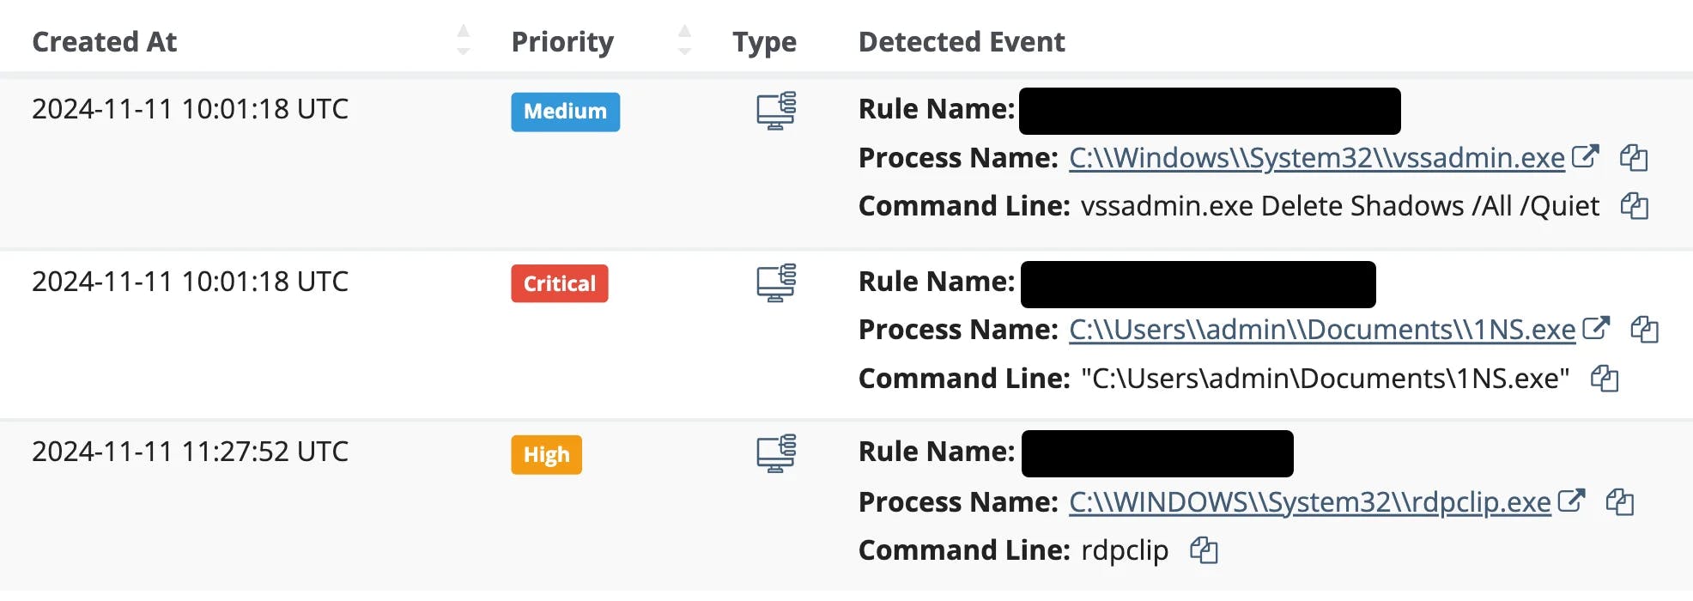
Task: Click the endpoint type icon in High row
Action: click(x=775, y=454)
